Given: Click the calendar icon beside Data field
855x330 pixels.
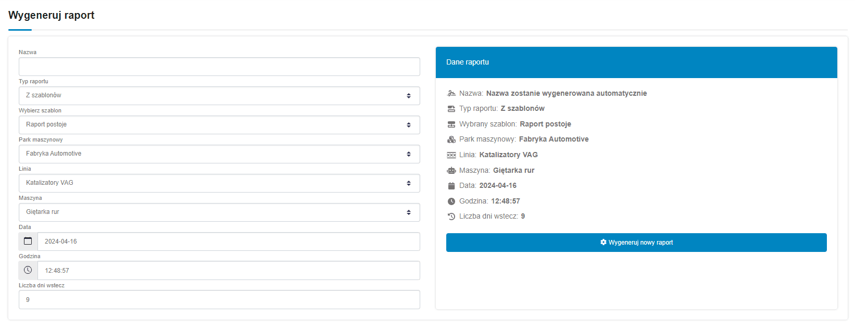Looking at the screenshot, I should 28,242.
